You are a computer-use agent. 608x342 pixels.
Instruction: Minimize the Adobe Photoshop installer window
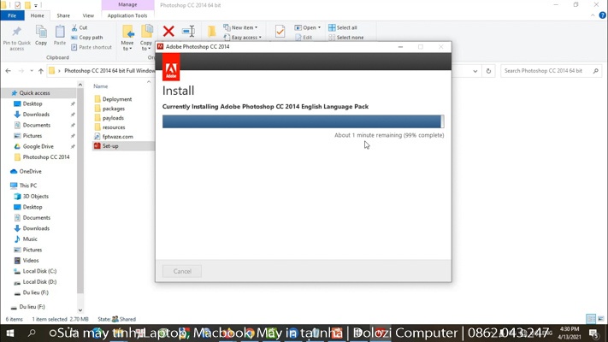pyautogui.click(x=400, y=46)
